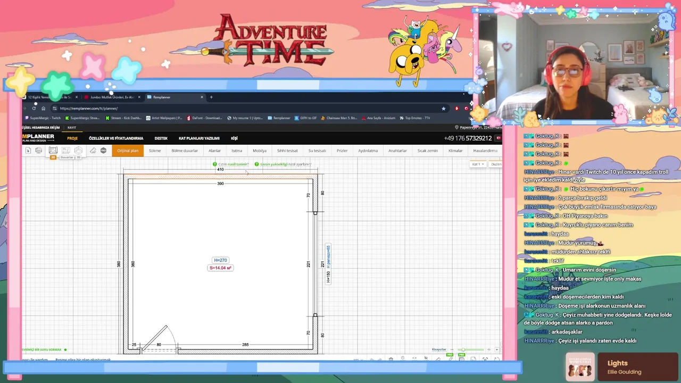Click the round PRO badge icon in toolbar
The image size is (681, 383).
click(103, 151)
